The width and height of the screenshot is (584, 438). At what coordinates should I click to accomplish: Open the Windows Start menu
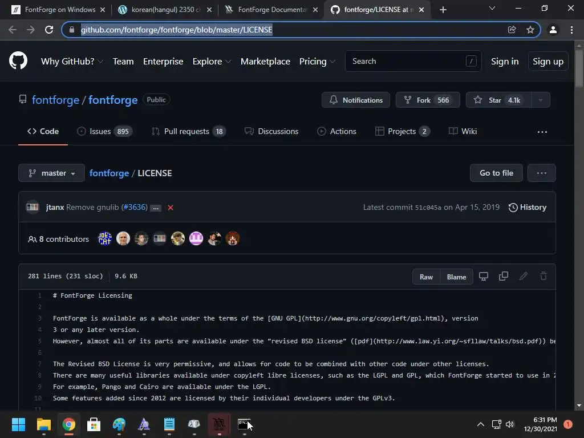pyautogui.click(x=18, y=424)
